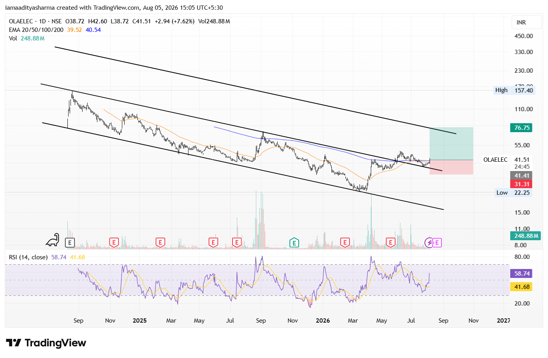Click the 55.00 price axis label

pos(522,145)
